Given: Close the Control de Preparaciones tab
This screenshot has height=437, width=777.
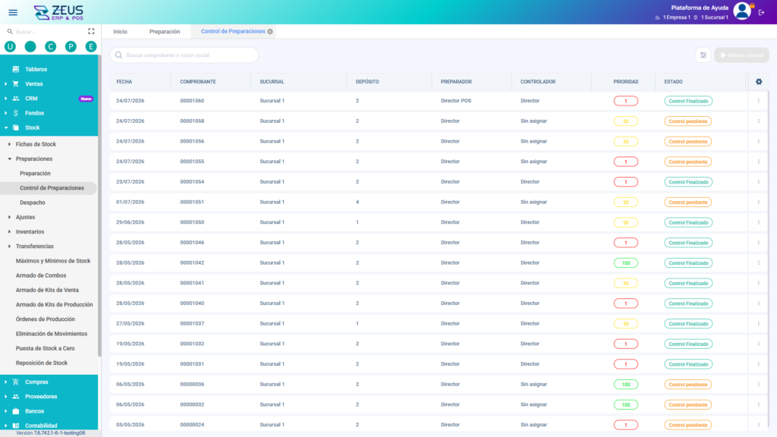Looking at the screenshot, I should tap(270, 31).
